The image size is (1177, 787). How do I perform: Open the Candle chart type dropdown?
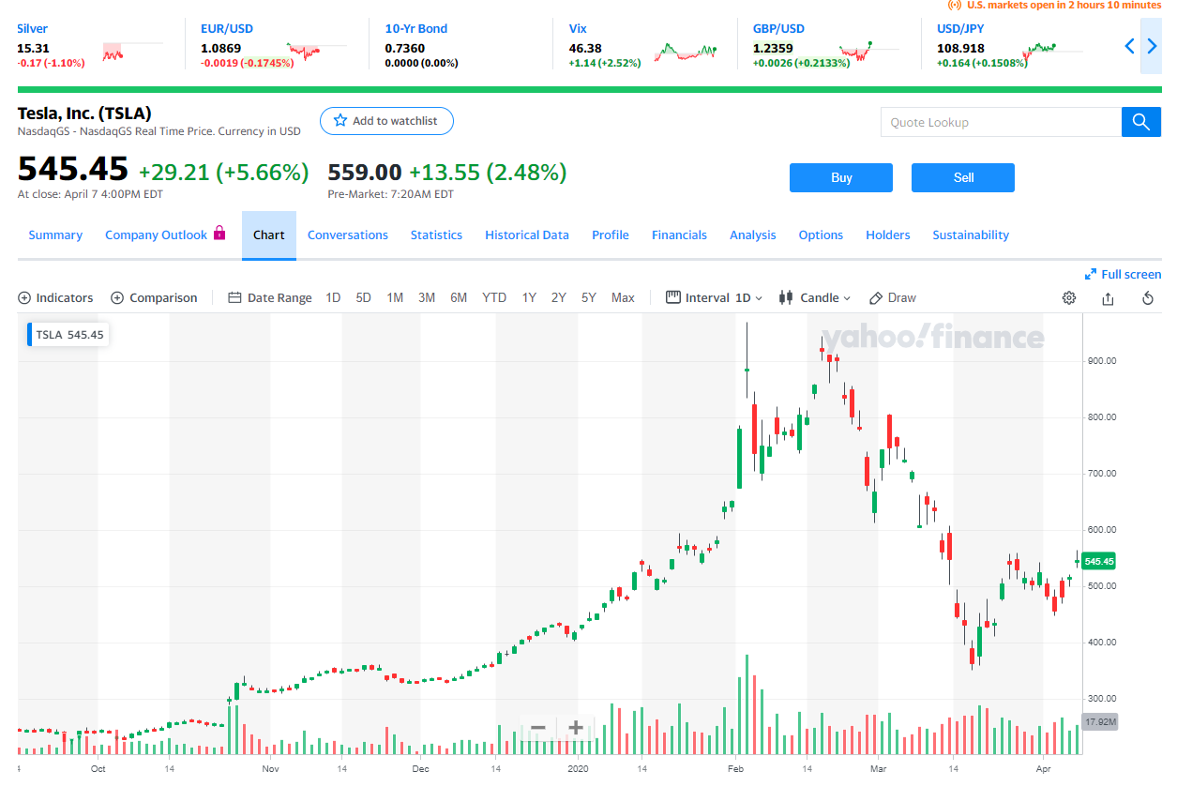(x=815, y=298)
